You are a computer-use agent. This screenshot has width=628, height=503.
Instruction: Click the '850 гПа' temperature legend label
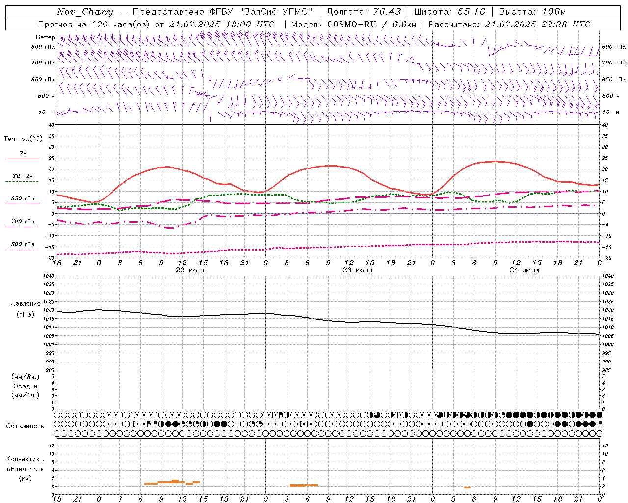[23, 199]
